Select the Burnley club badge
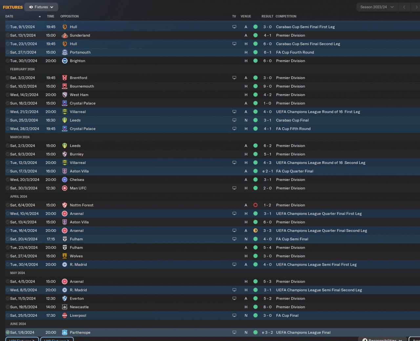The height and width of the screenshot is (341, 420). 65,154
